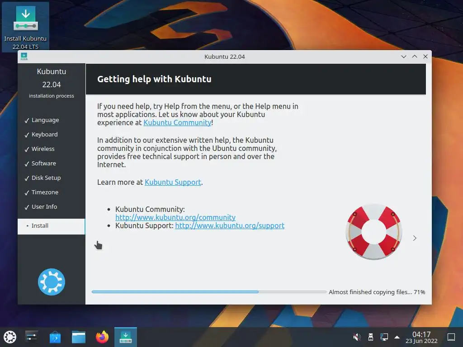Click the clock showing 04:17
Screen dimensions: 463x347
pyautogui.click(x=421, y=337)
